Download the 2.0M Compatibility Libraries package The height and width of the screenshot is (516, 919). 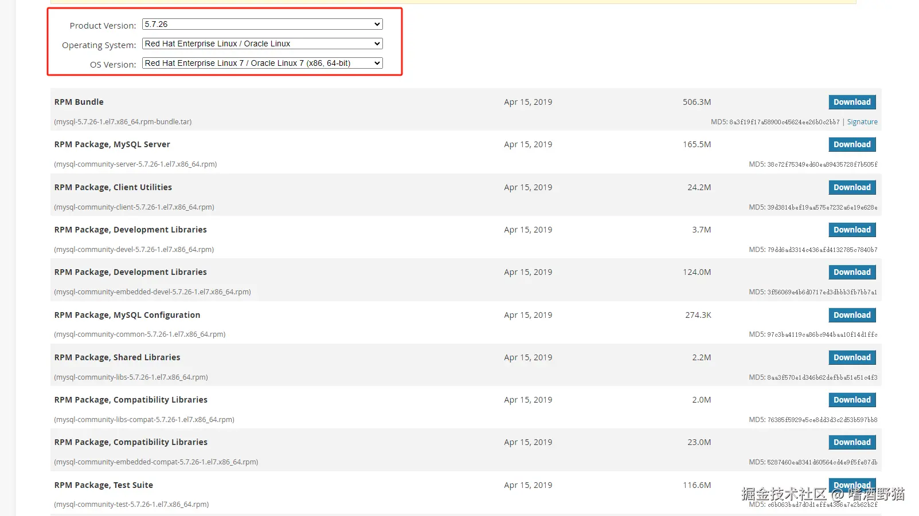point(852,400)
